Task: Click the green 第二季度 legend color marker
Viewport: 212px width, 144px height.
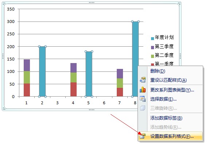Action: click(153, 56)
